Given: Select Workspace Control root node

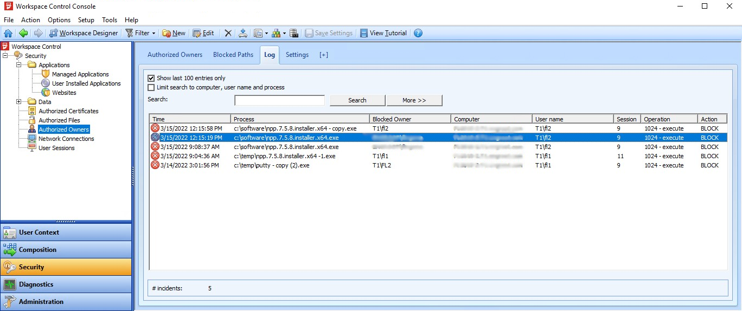Looking at the screenshot, I should click(x=36, y=47).
